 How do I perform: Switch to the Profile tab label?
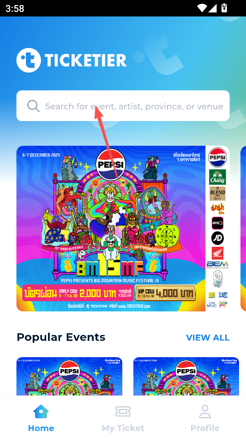(205, 428)
